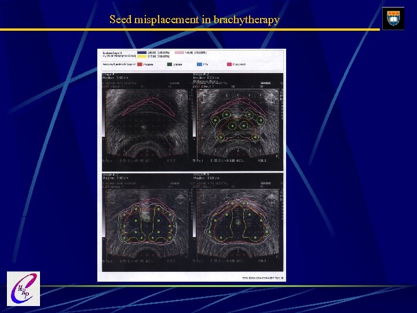Open ultrasound Image #2 at the reference plane

tap(238, 122)
